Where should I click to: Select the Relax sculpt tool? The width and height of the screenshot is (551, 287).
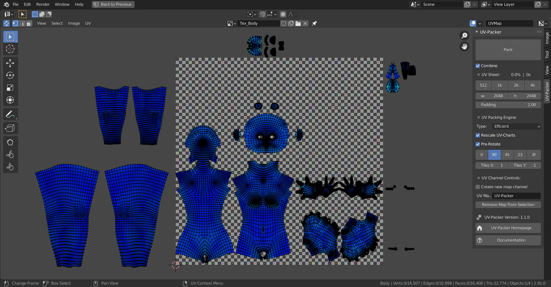[10, 154]
